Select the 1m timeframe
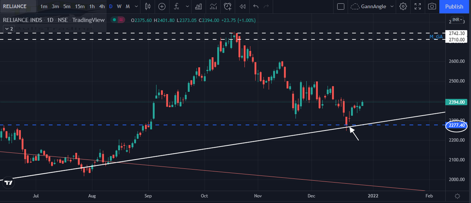 pyautogui.click(x=44, y=7)
